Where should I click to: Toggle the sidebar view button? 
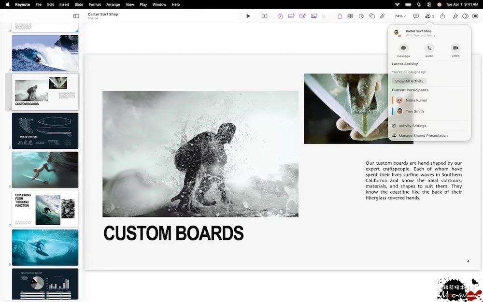tap(76, 16)
